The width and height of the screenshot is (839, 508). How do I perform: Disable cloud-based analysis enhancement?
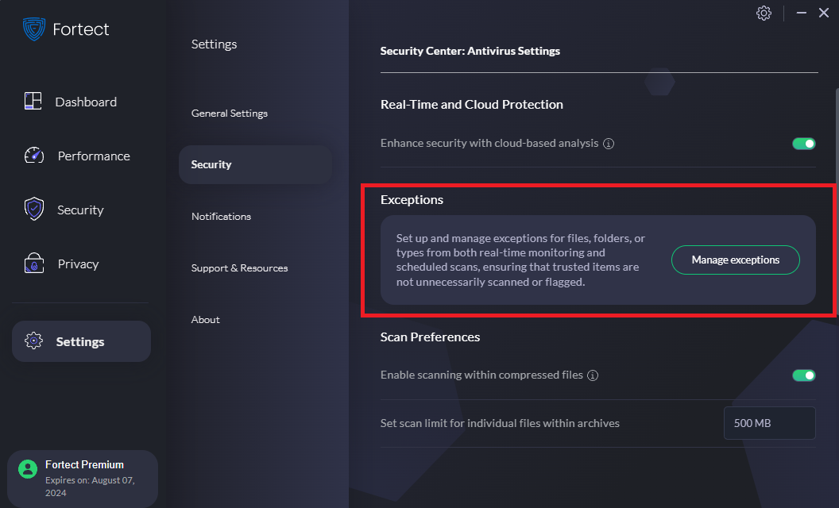(804, 144)
